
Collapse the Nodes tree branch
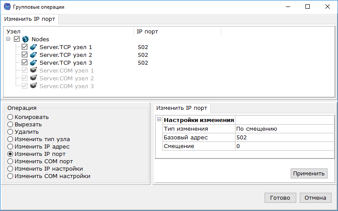point(9,40)
